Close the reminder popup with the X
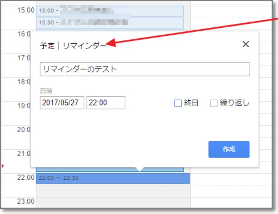This screenshot has width=278, height=214. click(246, 44)
